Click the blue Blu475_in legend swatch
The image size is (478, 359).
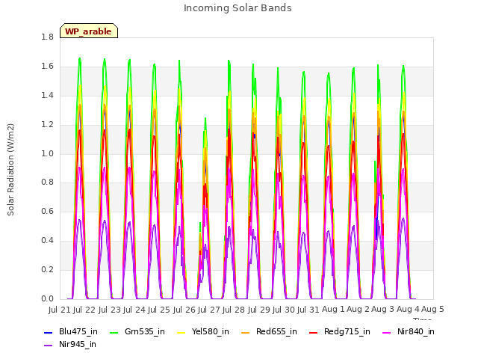click(49, 332)
